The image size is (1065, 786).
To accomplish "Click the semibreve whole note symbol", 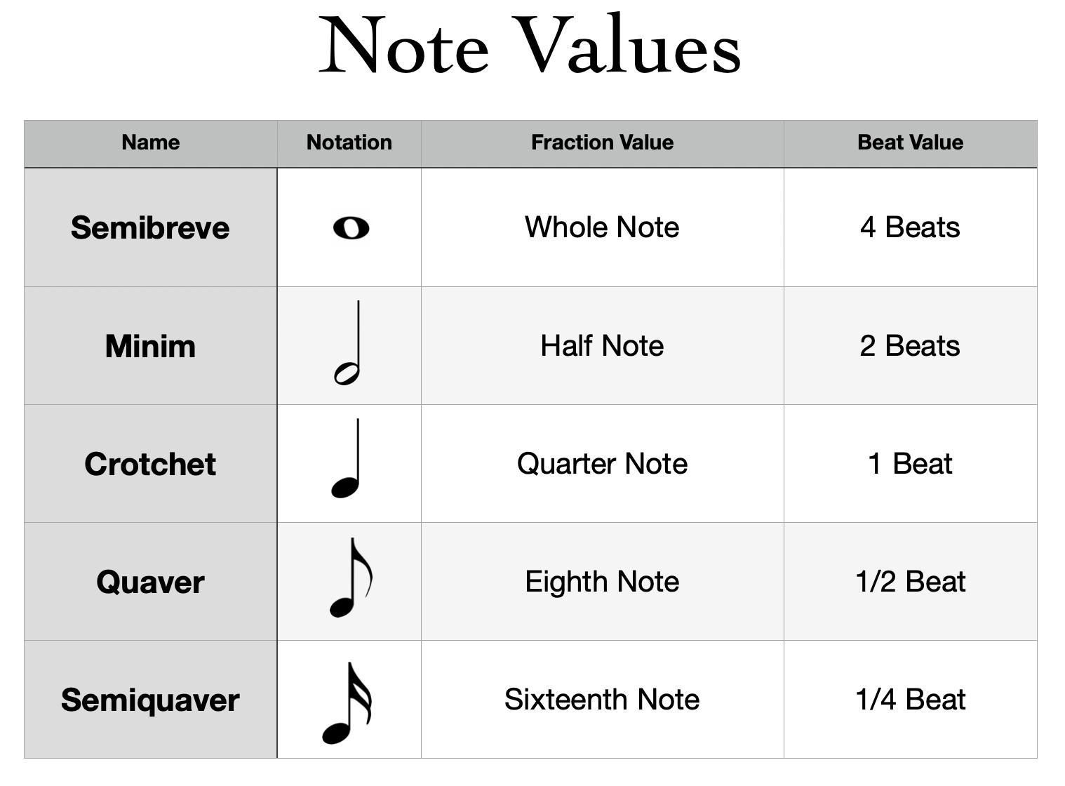I will pos(351,228).
